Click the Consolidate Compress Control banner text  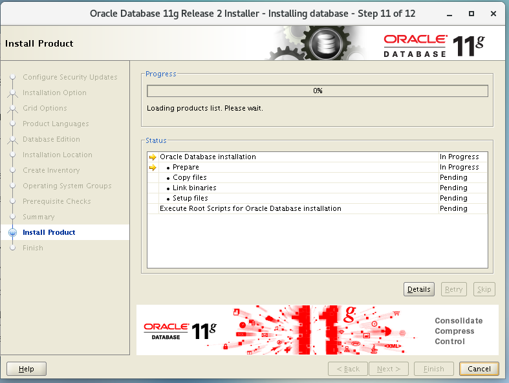[x=459, y=331]
